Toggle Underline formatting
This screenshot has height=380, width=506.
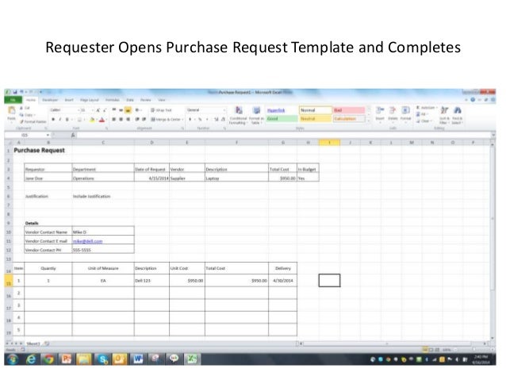pos(67,120)
